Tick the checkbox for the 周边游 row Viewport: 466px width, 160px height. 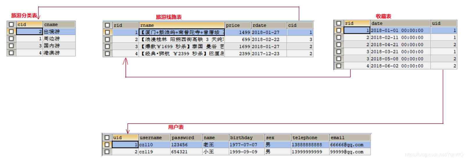pyautogui.click(x=11, y=39)
